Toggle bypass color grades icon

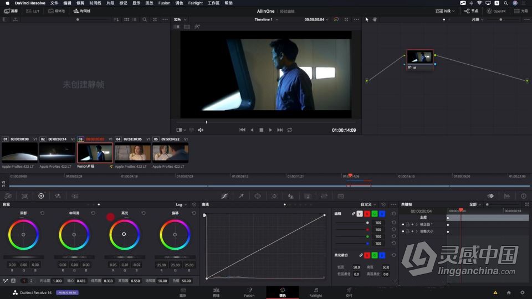[x=336, y=19]
